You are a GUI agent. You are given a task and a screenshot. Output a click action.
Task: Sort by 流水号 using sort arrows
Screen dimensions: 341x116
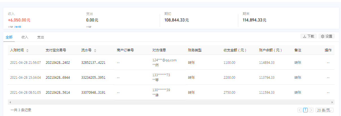95,51
